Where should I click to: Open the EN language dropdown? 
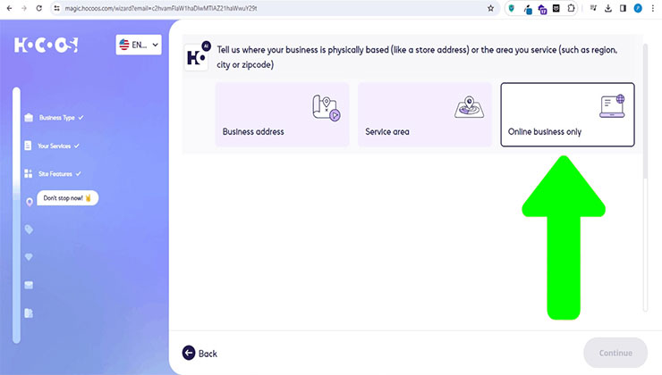click(x=139, y=45)
